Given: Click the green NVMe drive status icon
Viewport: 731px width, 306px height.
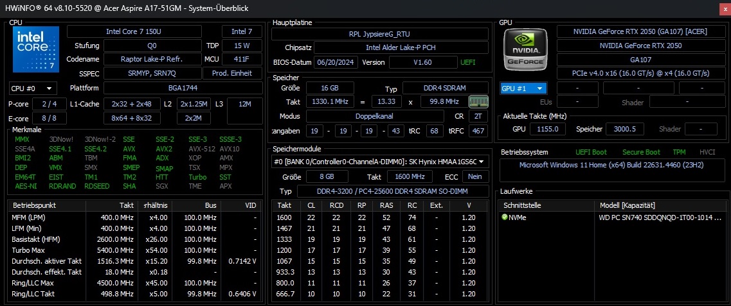Looking at the screenshot, I should pos(505,217).
